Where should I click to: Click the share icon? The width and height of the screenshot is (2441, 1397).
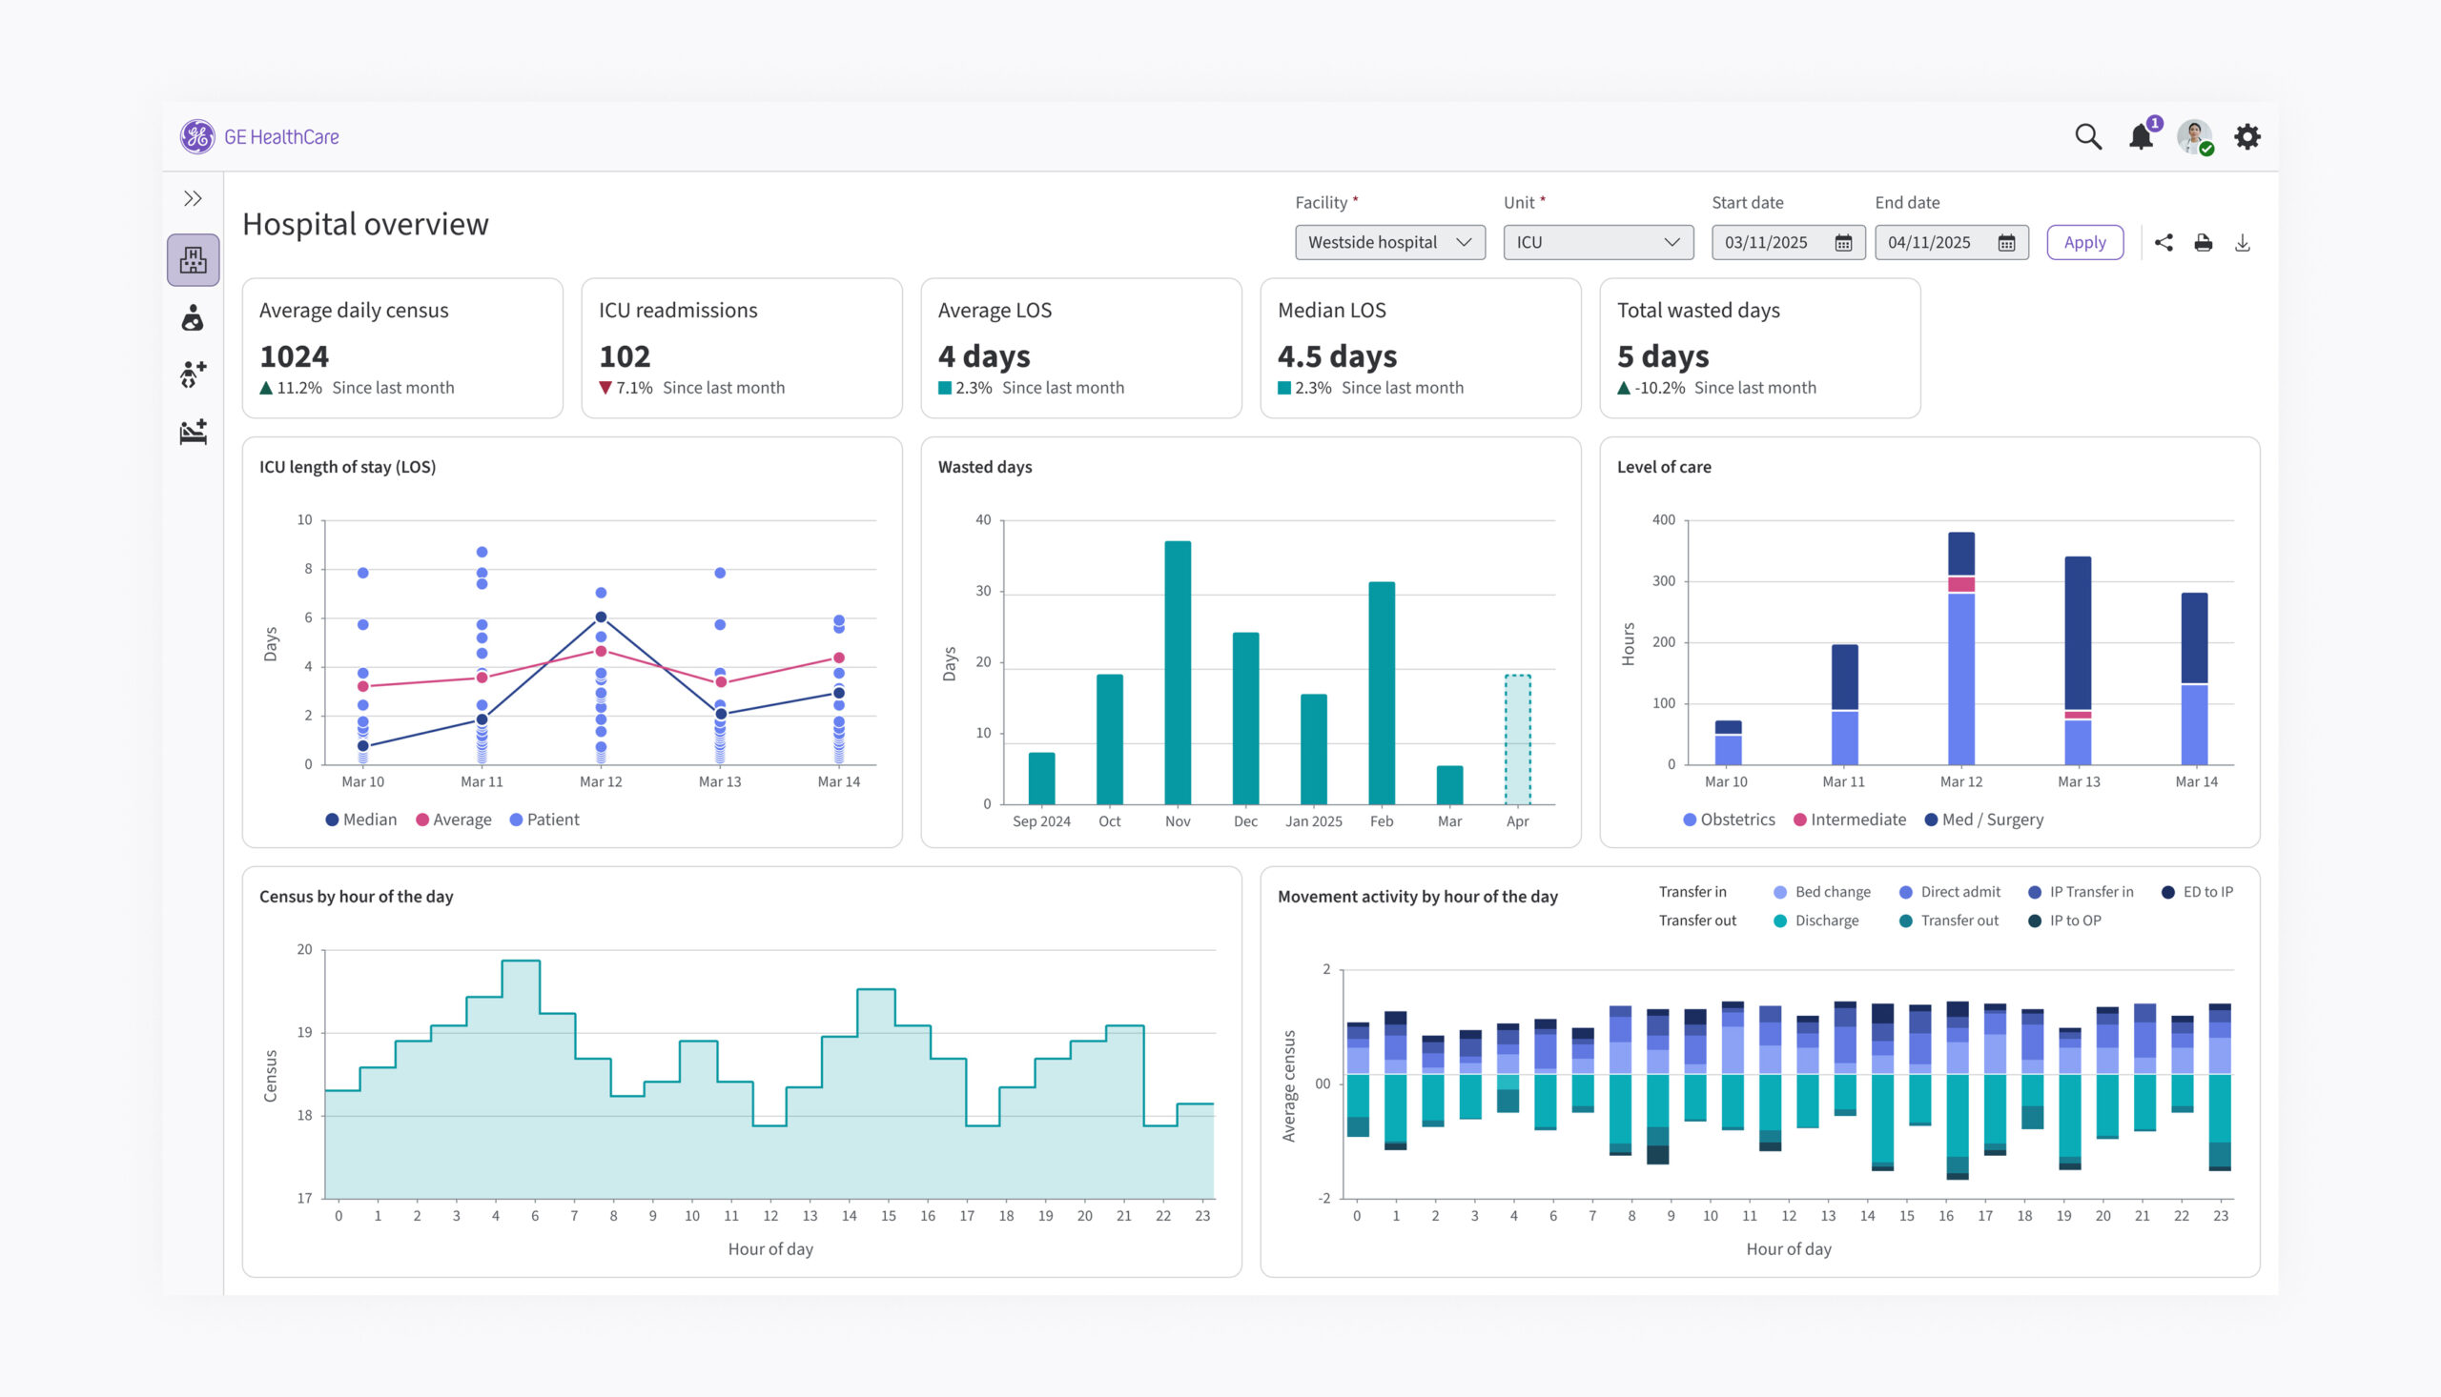(2164, 243)
